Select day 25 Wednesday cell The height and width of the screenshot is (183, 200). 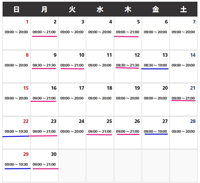point(100,132)
